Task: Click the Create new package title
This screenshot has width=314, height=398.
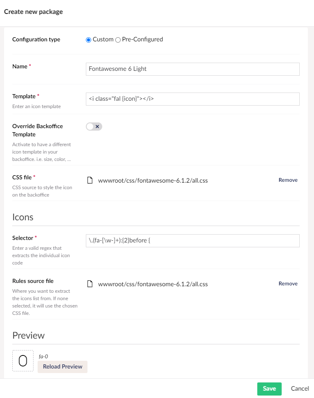Action: 33,12
